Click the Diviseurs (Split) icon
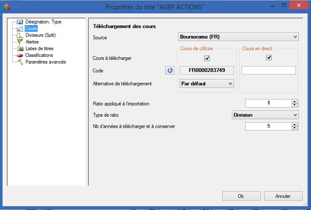Screen dimensions: 311x210 click(20, 35)
